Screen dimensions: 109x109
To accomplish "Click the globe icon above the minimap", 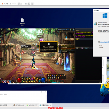I will coord(74,30).
